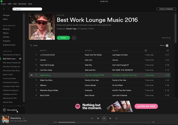Focus the Buscar search field
Image resolution: width=178 pixels, height=125 pixels.
(27, 9)
